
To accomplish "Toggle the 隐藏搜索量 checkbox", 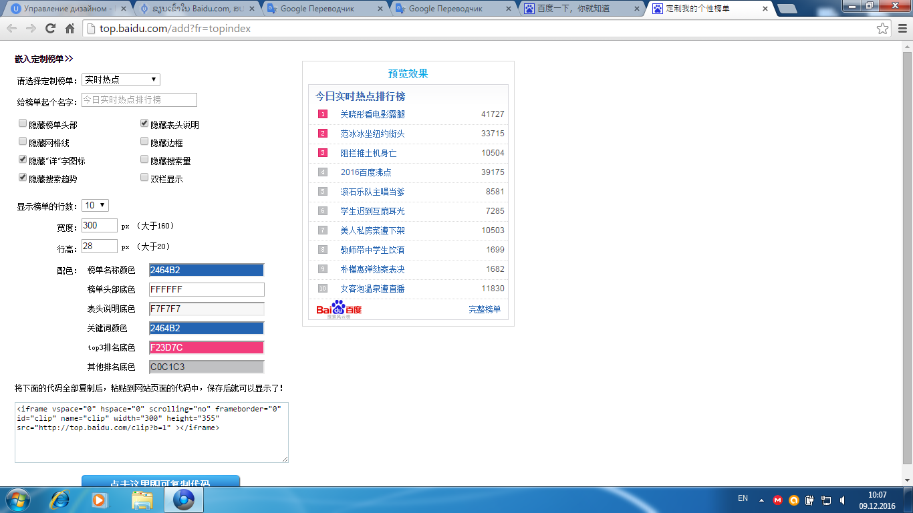I will tap(144, 160).
